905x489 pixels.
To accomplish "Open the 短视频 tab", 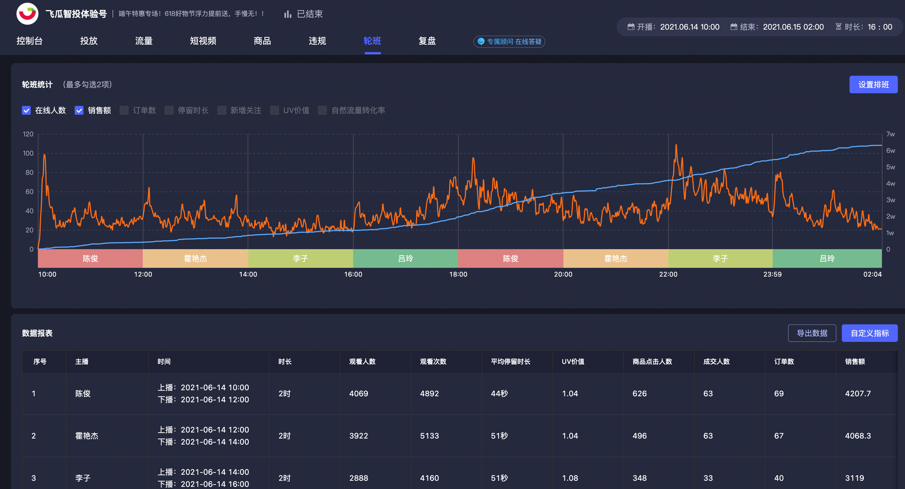I will click(203, 41).
